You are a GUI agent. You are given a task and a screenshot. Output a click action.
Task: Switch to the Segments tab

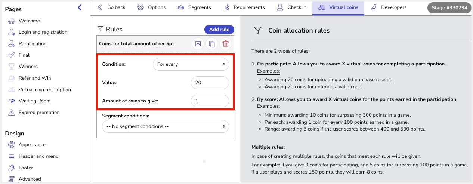point(194,7)
